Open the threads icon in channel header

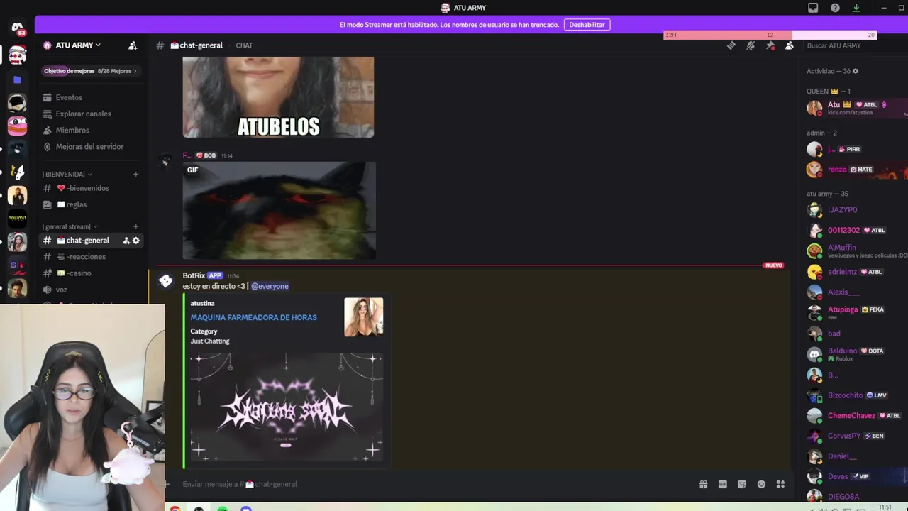point(731,45)
